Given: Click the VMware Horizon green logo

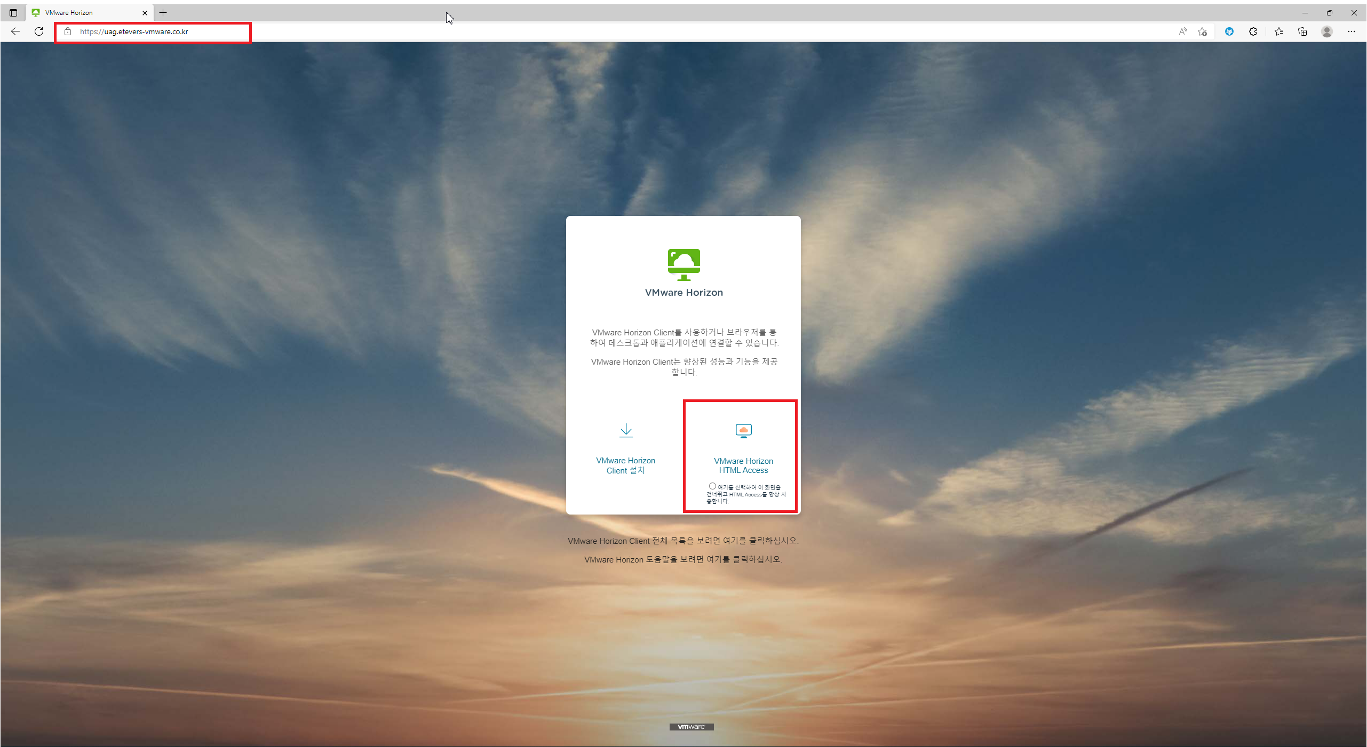Looking at the screenshot, I should tap(684, 264).
